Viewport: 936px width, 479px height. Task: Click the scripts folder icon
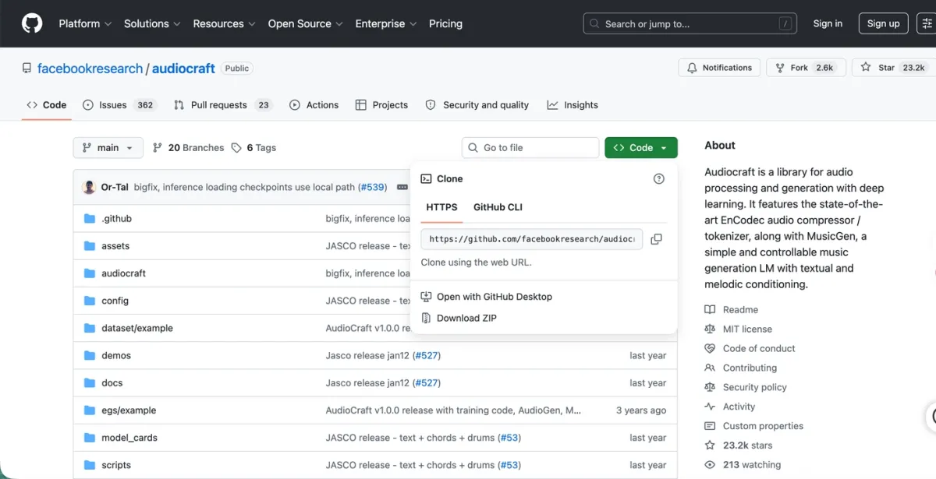tap(89, 465)
